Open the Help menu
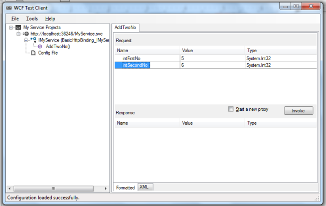326x206 pixels. [50, 19]
